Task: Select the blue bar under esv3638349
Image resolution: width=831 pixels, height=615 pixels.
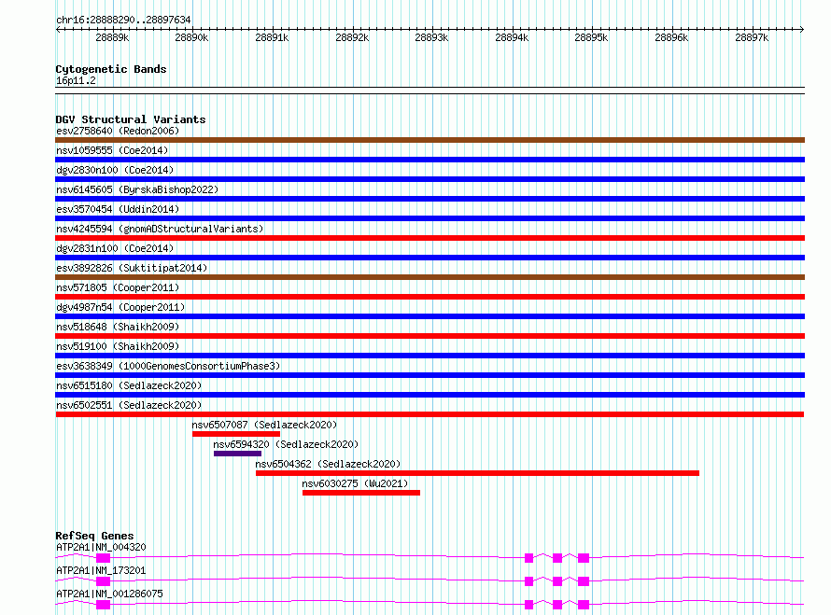Action: click(430, 375)
